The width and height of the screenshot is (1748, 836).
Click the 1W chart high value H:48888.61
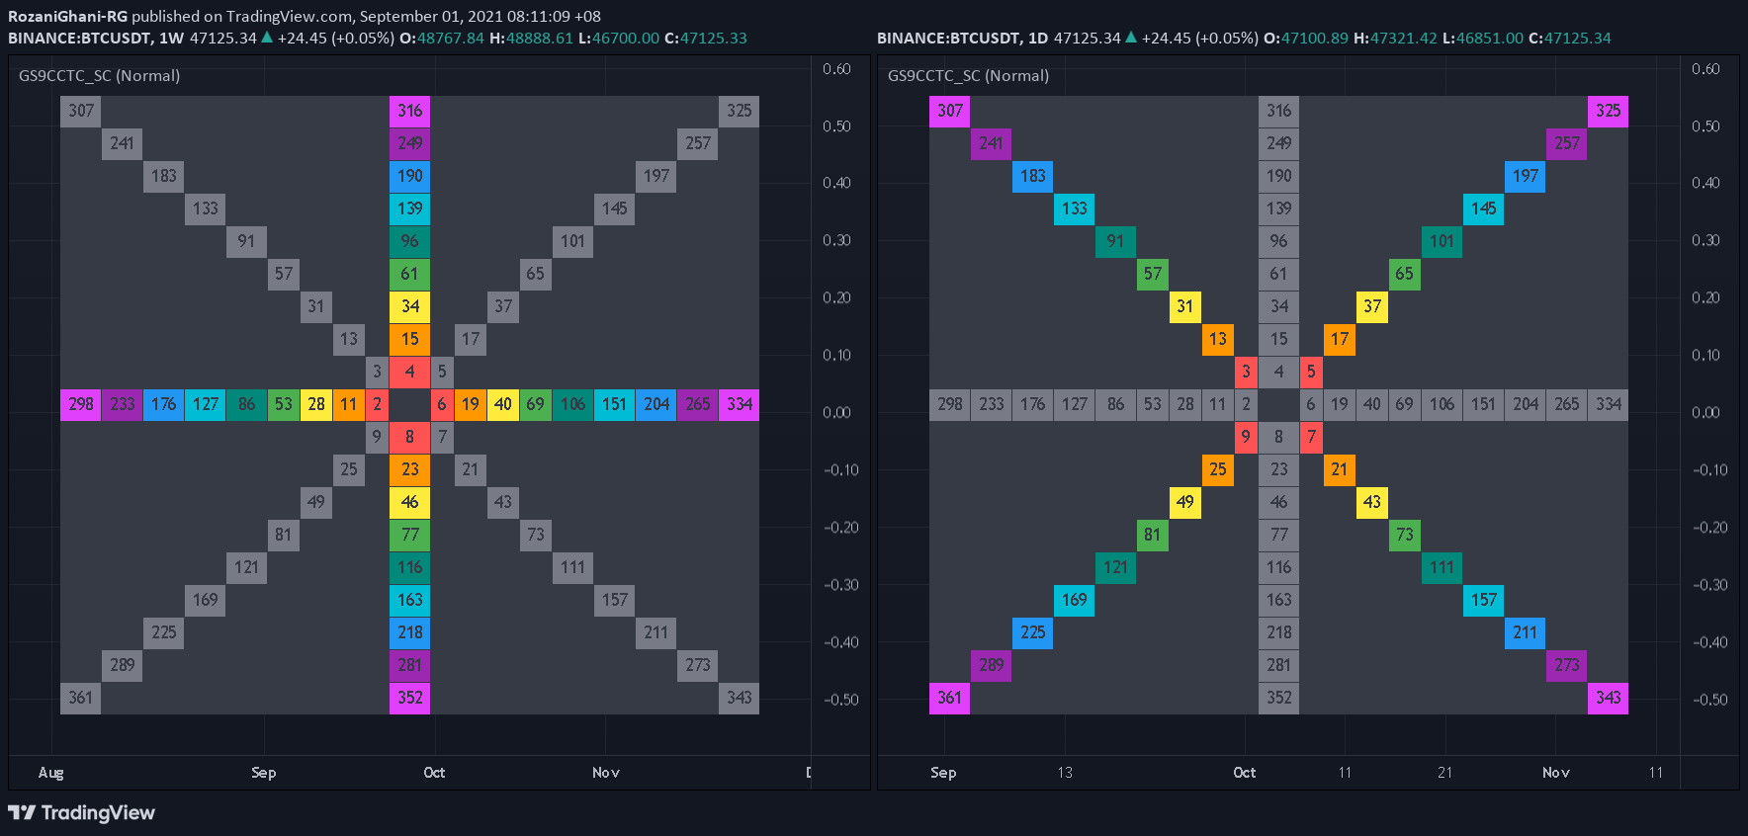click(x=531, y=38)
